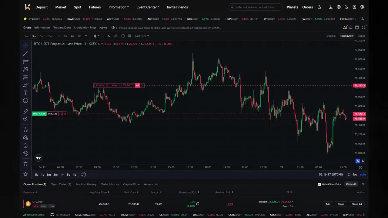
Task: Switch to Liquidation Map tab
Action: [x=85, y=28]
